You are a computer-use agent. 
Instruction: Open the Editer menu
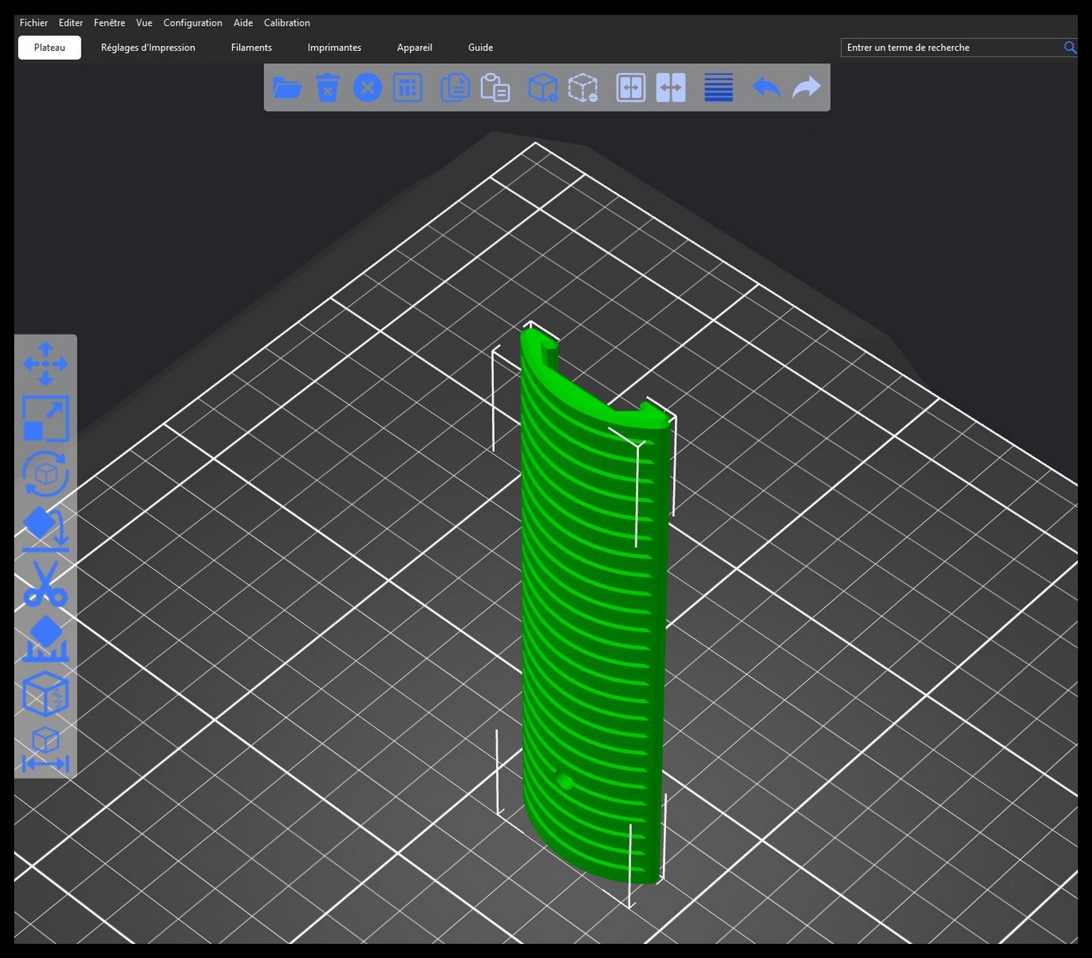71,23
